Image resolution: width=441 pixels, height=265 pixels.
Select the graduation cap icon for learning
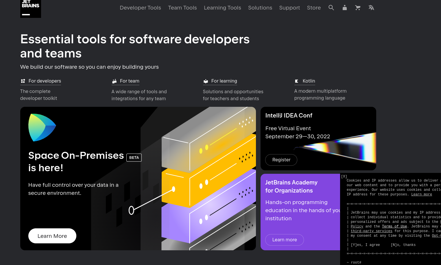coord(206,81)
